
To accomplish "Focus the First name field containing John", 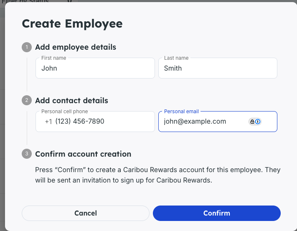I will [95, 68].
